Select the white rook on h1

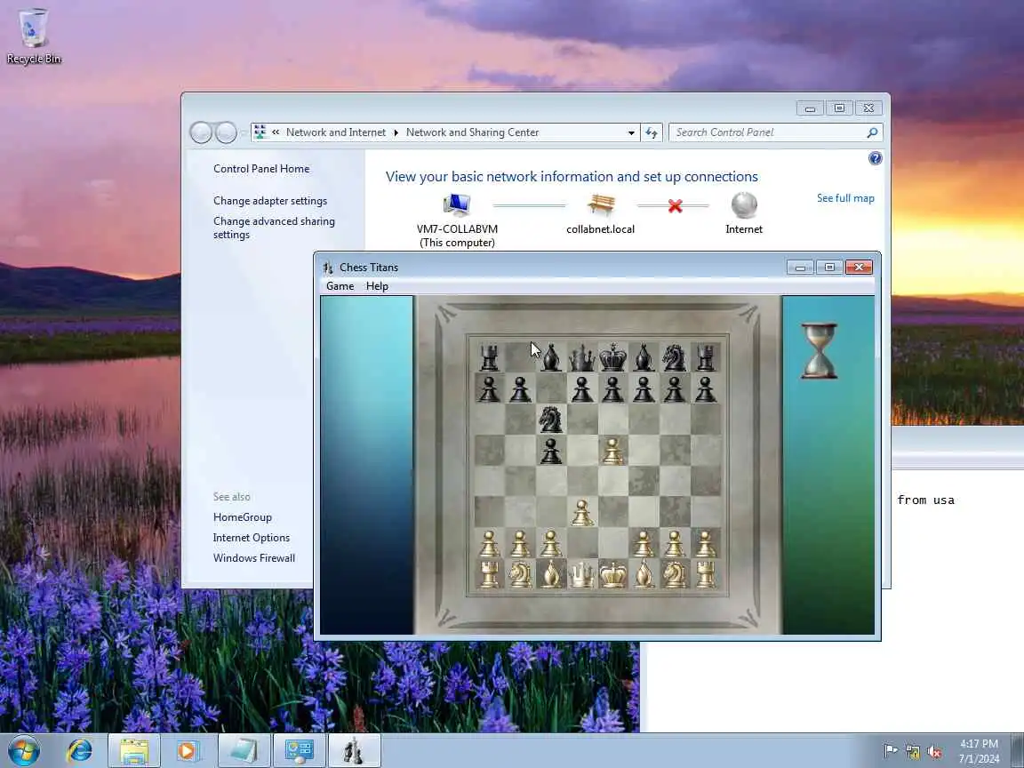point(705,575)
